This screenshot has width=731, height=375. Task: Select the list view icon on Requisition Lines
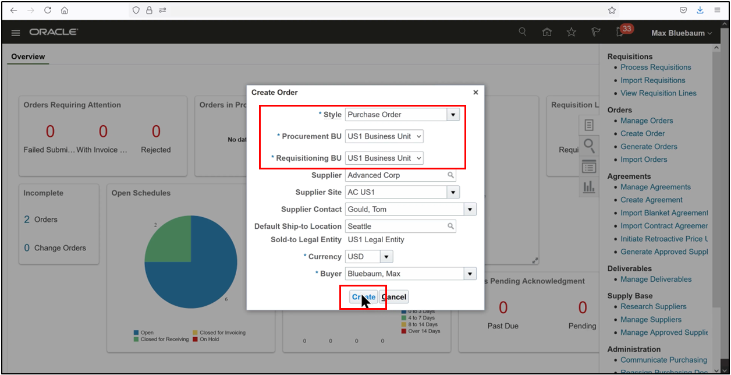click(x=589, y=167)
